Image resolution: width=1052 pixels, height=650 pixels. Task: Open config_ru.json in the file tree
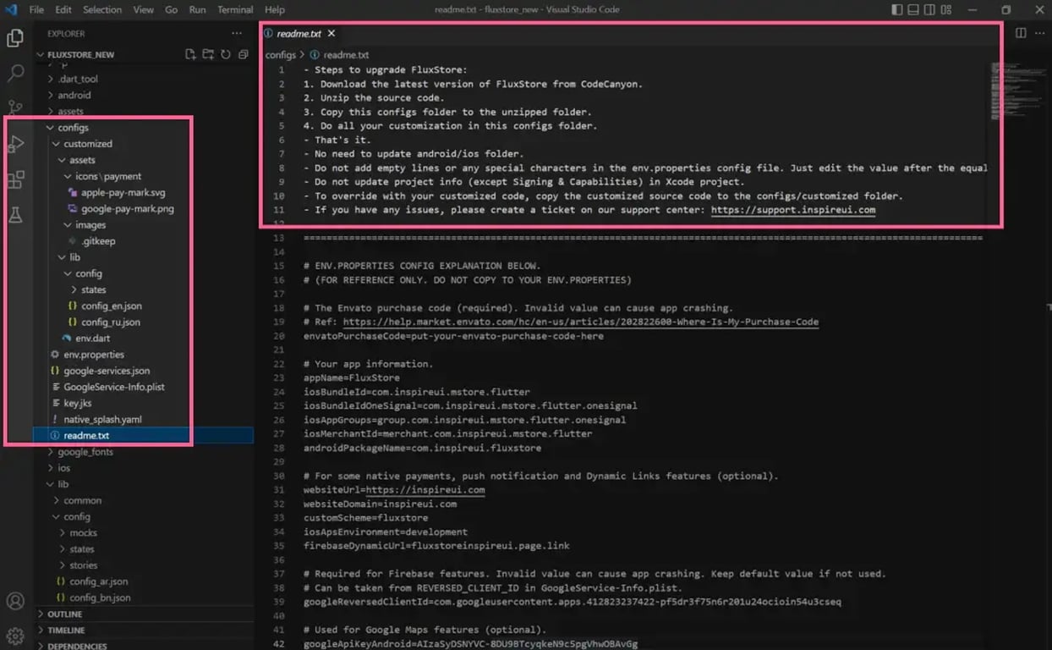tap(111, 322)
